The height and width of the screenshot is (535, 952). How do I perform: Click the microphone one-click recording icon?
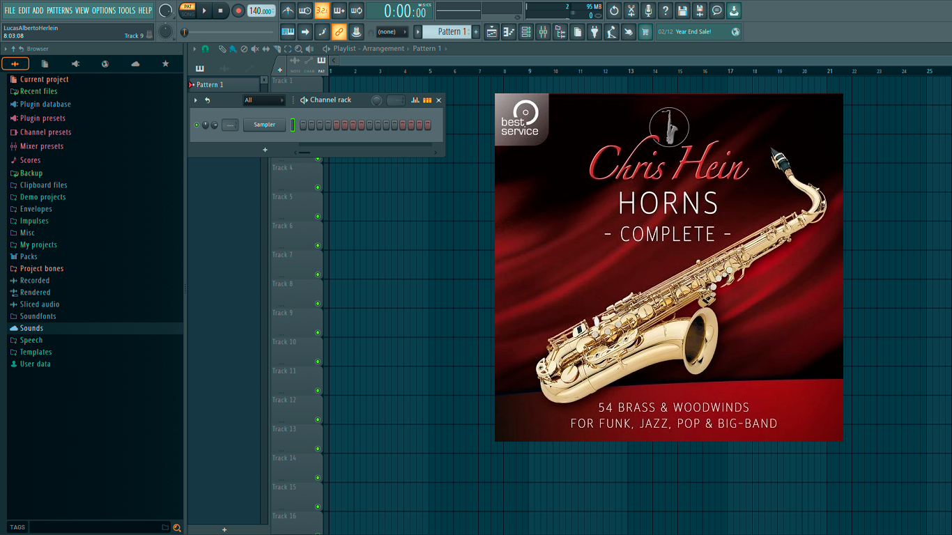[648, 10]
